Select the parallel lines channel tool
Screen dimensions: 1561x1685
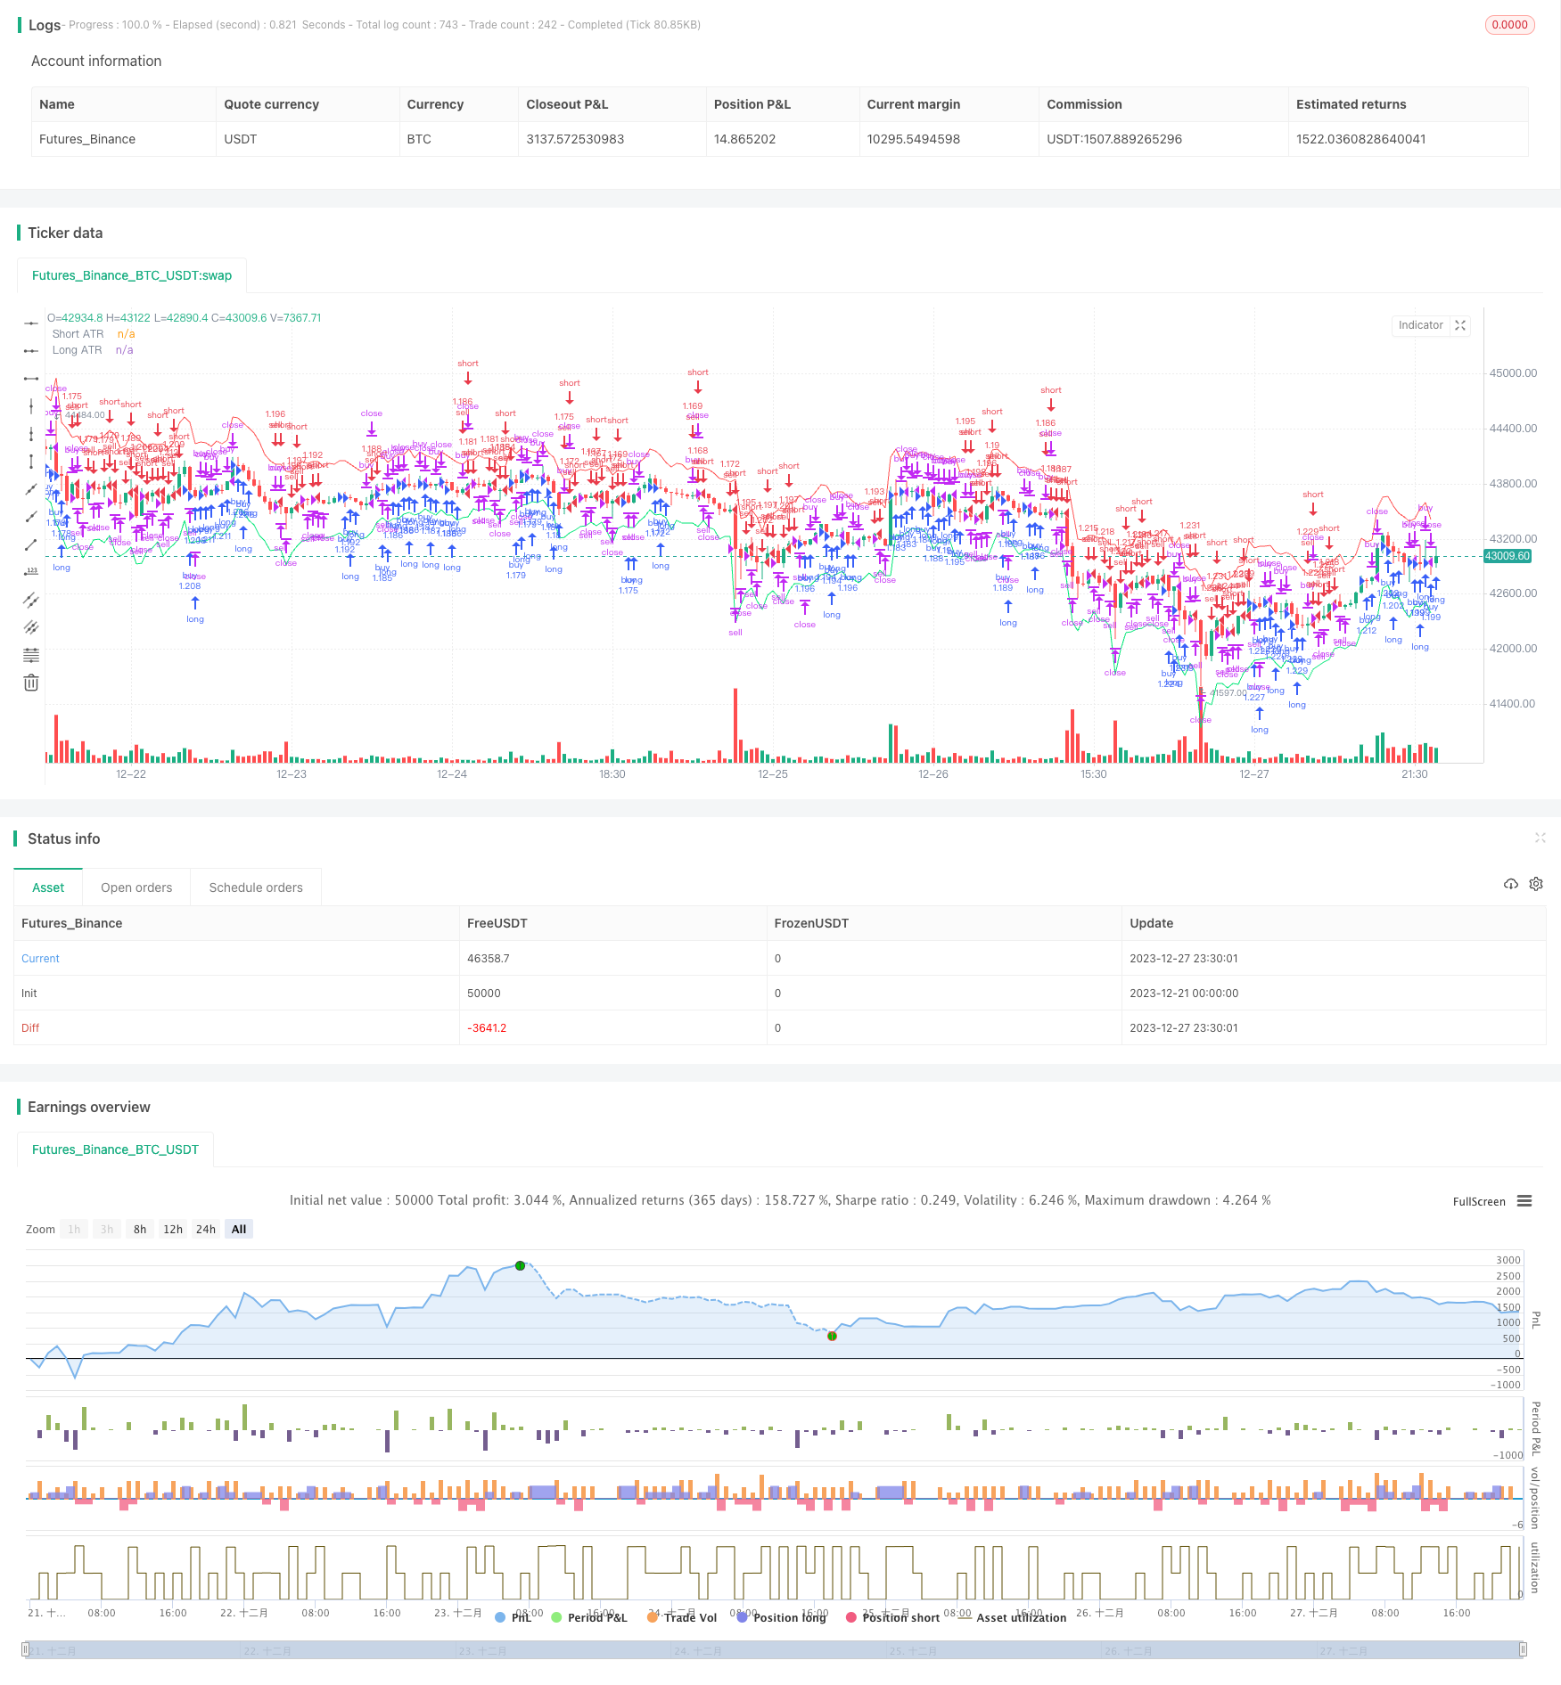point(31,600)
